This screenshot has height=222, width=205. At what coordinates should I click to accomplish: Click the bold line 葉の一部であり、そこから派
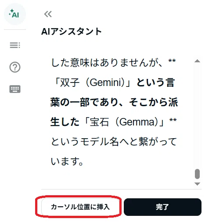[114, 102]
